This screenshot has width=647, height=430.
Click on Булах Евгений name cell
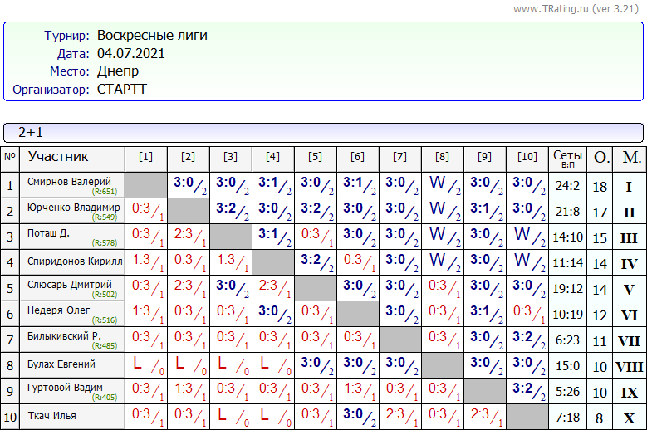click(x=61, y=364)
